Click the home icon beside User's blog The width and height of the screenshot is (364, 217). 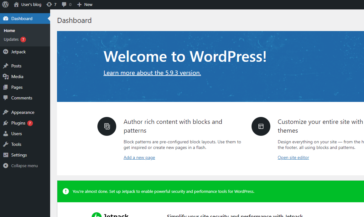click(16, 4)
